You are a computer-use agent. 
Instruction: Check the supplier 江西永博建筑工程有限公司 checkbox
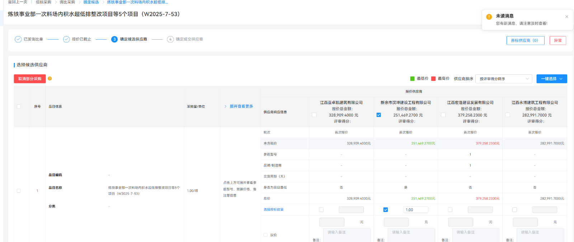508,115
